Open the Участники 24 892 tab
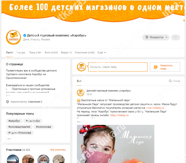This screenshot has height=163, width=186. 85,53
